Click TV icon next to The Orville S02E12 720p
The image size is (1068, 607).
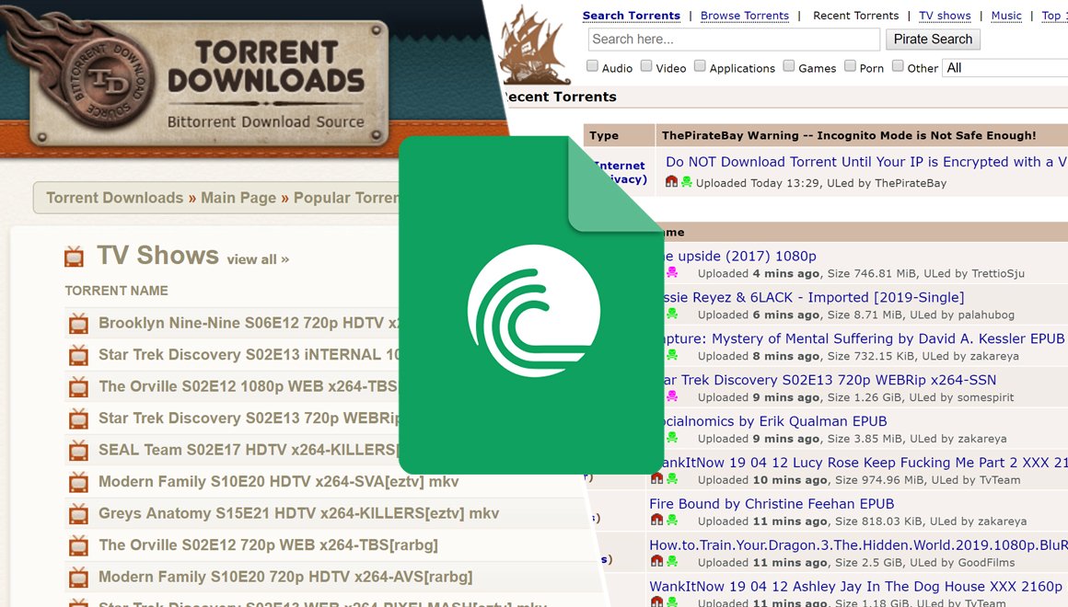pyautogui.click(x=78, y=545)
